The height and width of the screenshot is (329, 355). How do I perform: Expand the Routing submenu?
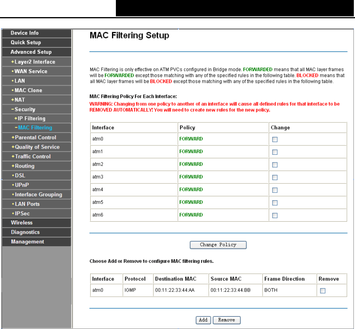[24, 166]
